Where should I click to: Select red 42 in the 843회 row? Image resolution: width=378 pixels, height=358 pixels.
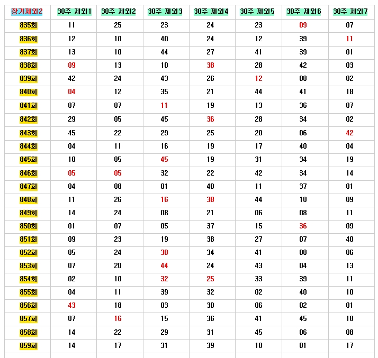[x=349, y=133]
